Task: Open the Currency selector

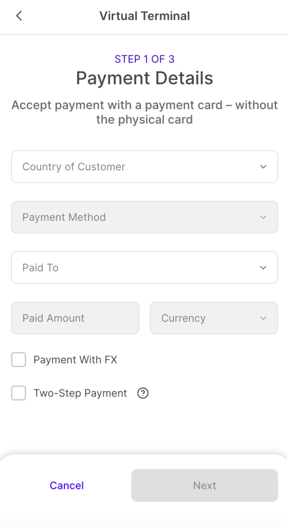Action: (x=214, y=318)
